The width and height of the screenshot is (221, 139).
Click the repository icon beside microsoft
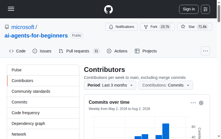pyautogui.click(x=7, y=27)
